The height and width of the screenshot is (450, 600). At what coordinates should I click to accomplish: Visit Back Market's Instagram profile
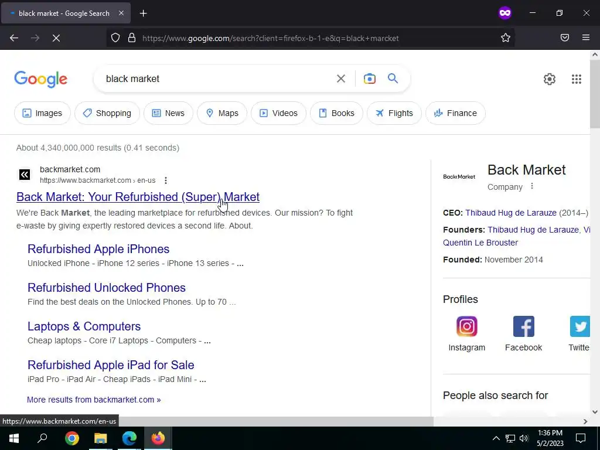click(x=466, y=333)
